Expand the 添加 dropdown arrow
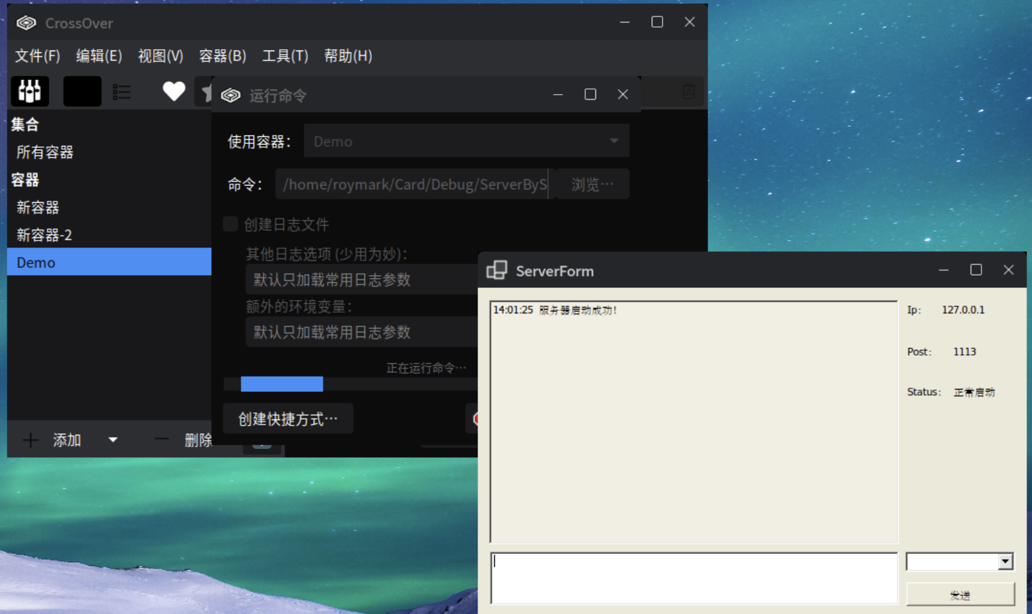 (113, 440)
